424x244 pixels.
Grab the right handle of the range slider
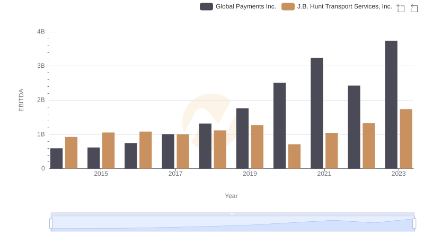414,224
